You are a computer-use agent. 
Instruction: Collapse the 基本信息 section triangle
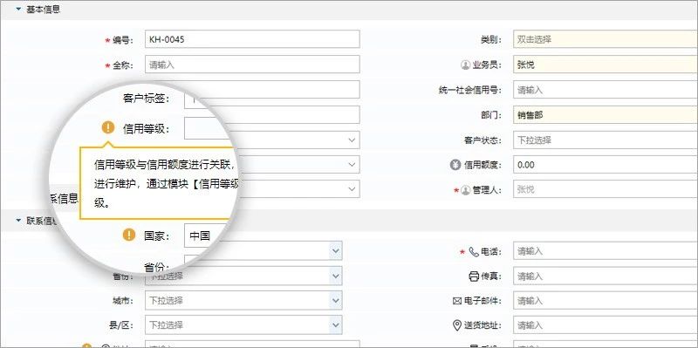tap(18, 10)
